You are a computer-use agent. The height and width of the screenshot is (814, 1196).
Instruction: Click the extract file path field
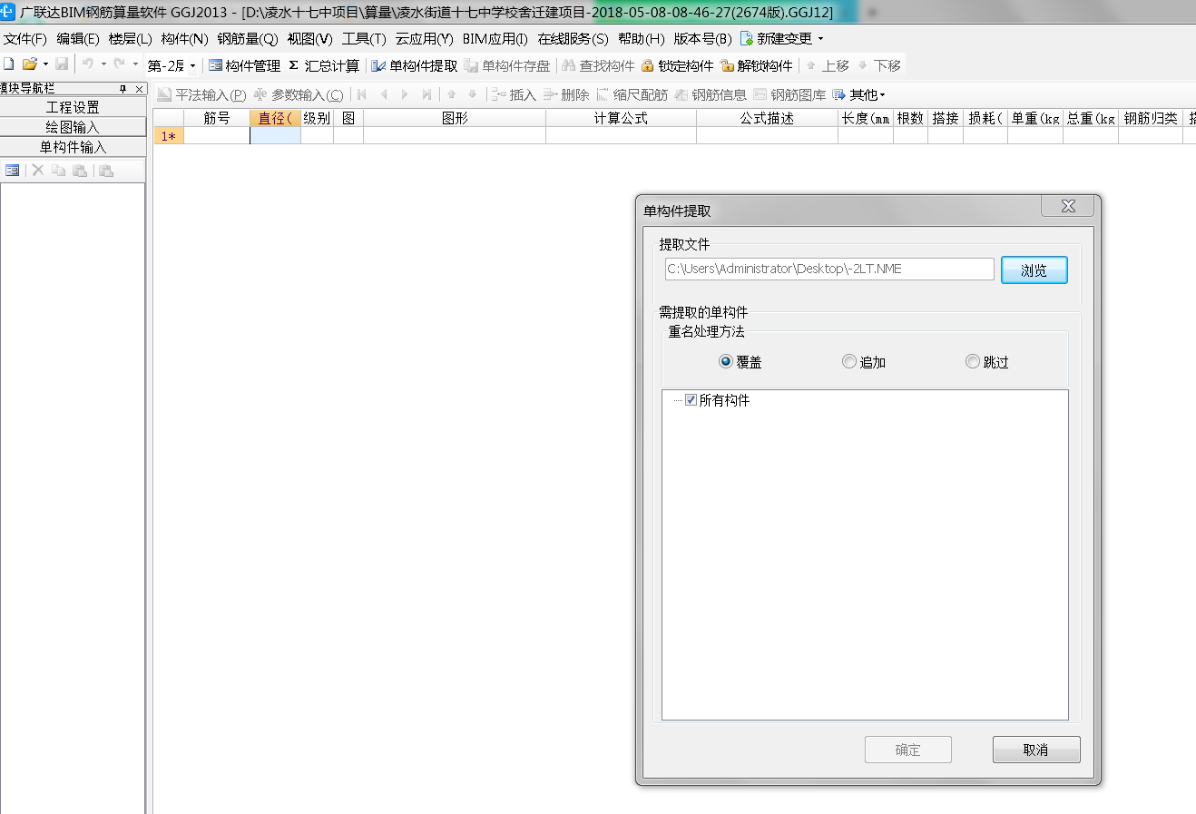829,269
